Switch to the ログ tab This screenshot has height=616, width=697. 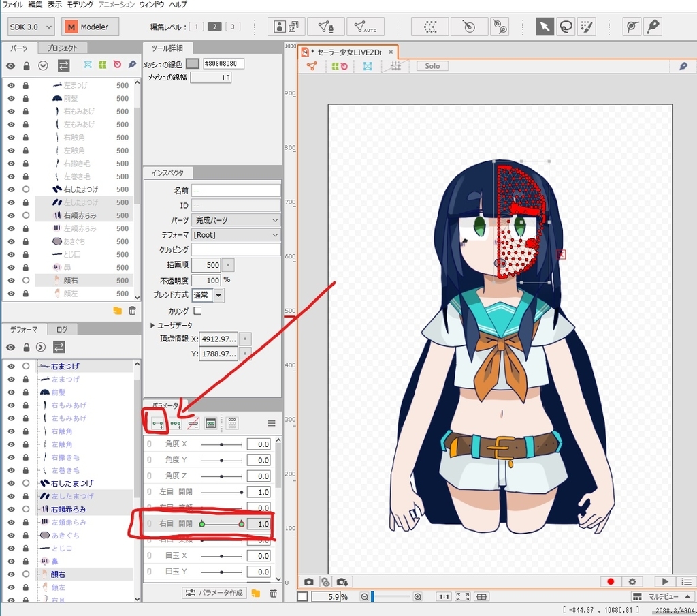(x=62, y=329)
